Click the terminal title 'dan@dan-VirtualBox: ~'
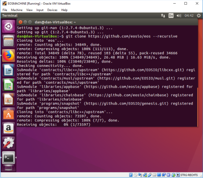 [x=55, y=22]
